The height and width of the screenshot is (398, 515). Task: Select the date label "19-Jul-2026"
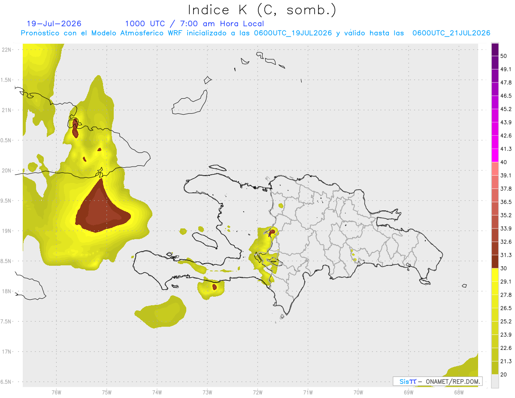[x=54, y=24]
